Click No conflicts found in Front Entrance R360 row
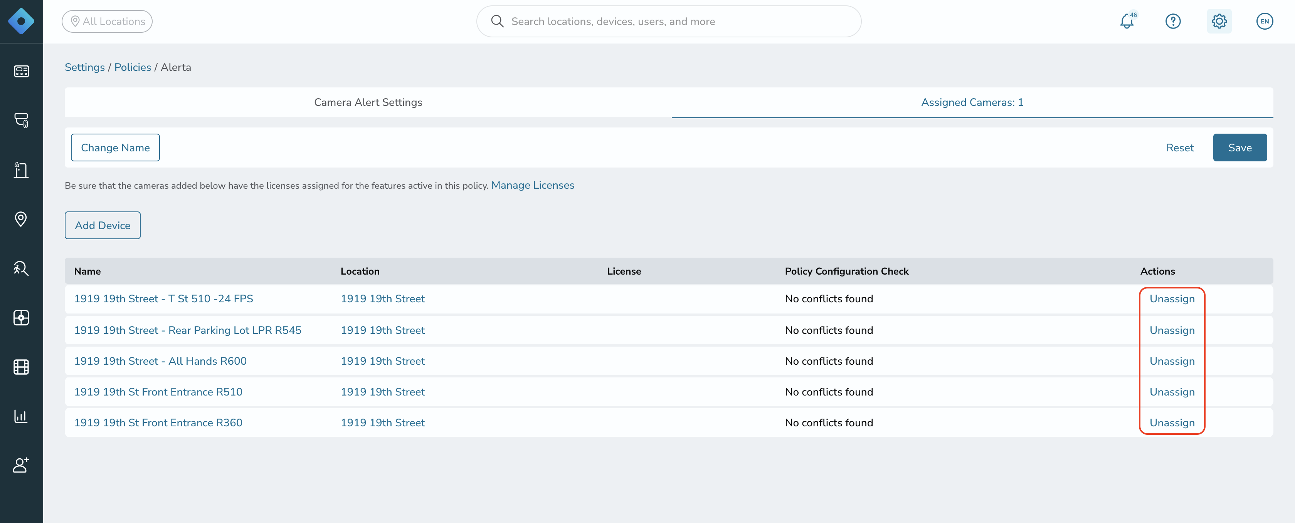This screenshot has height=523, width=1295. (829, 423)
